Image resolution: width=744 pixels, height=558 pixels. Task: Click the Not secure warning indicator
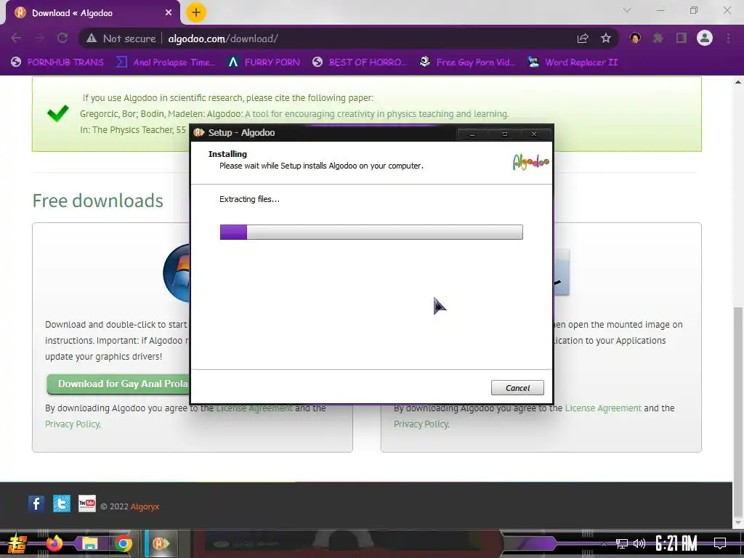coord(121,39)
